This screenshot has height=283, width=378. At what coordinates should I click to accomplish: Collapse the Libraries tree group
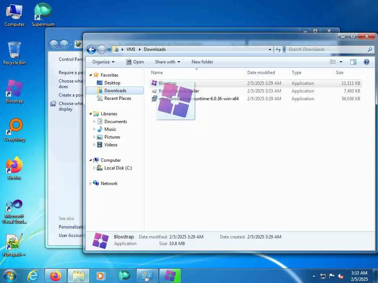point(91,114)
